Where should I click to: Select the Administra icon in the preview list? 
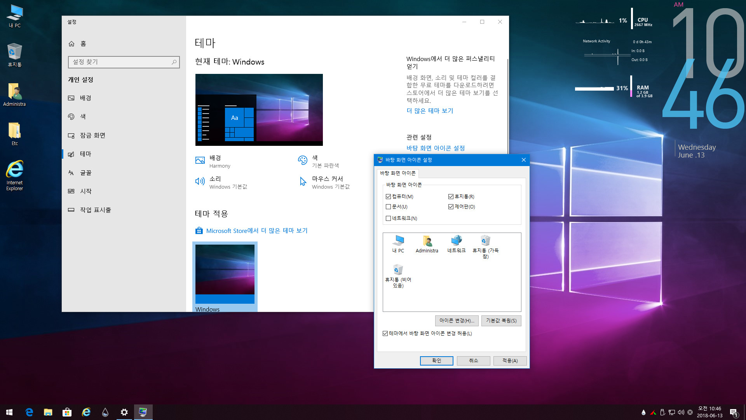[427, 244]
